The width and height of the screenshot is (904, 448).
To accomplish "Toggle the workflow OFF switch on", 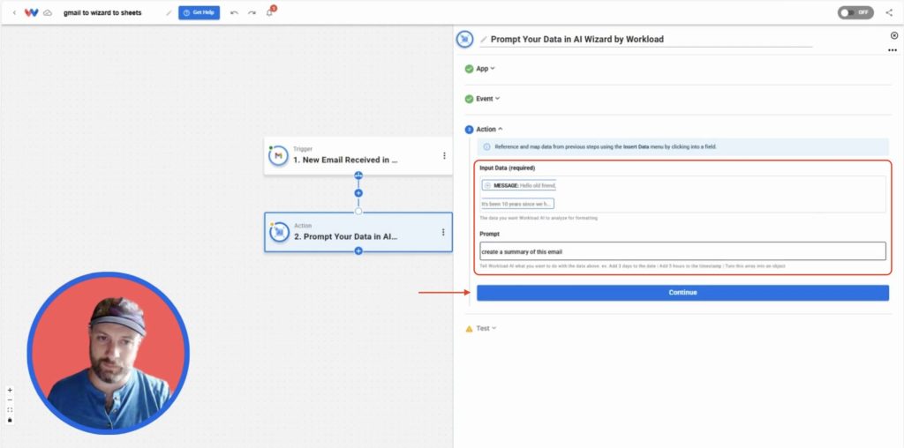I will pos(855,12).
